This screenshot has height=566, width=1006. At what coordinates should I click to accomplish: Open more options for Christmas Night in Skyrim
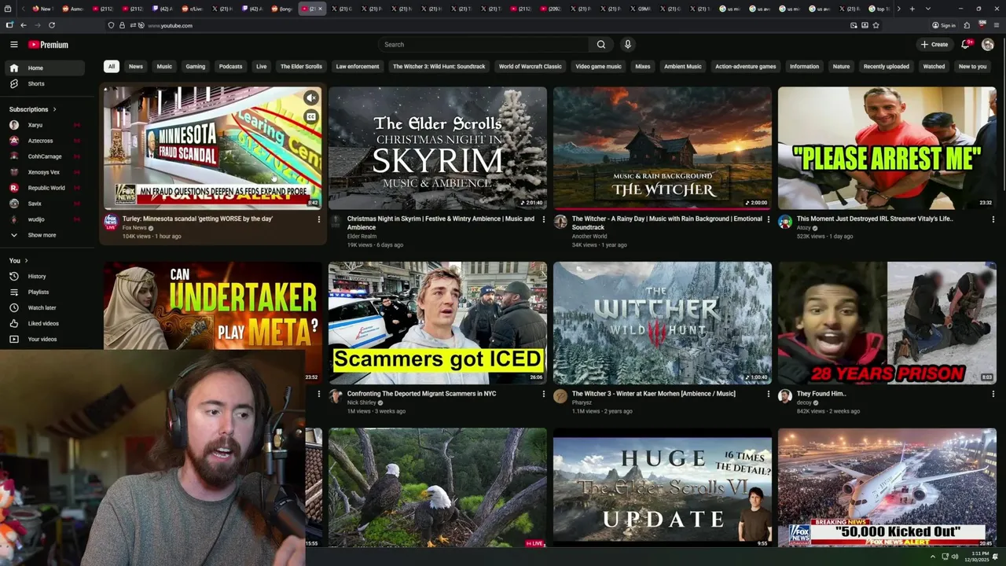pos(543,219)
